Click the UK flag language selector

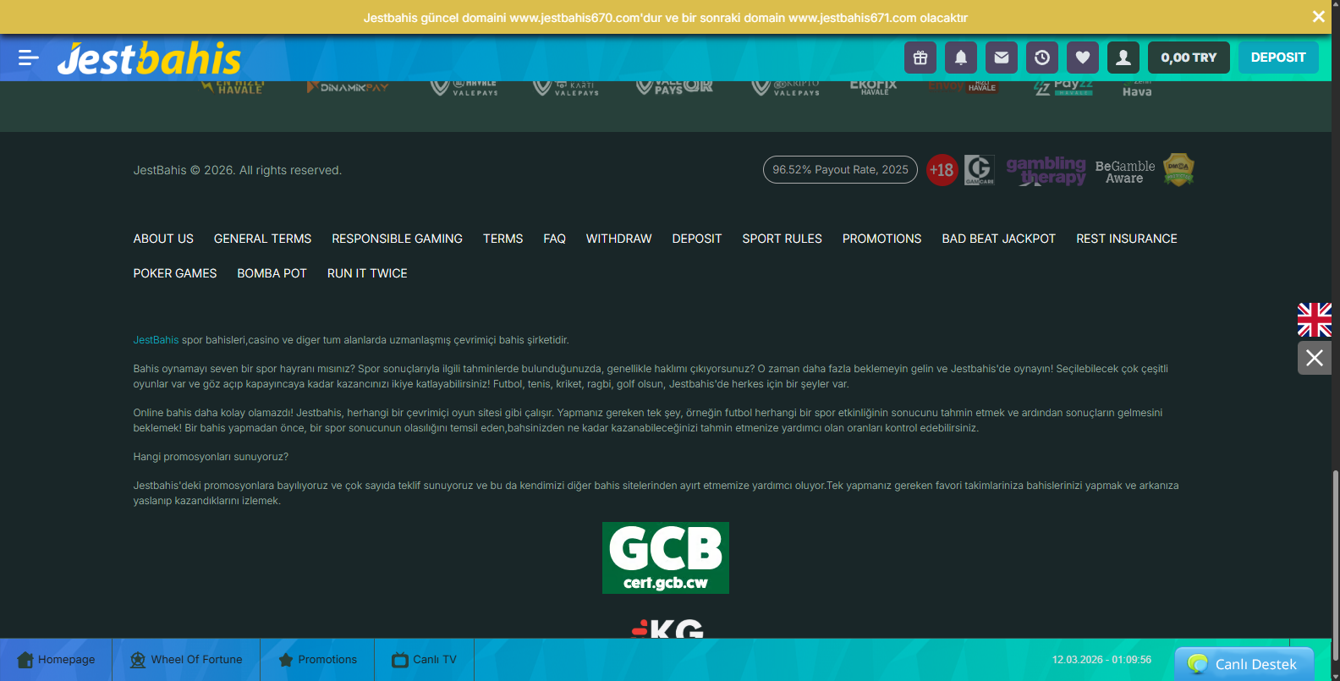(1315, 320)
